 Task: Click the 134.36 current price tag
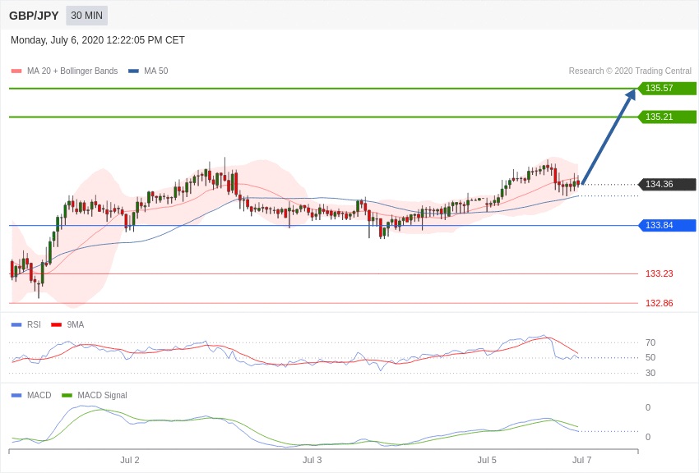(x=666, y=184)
